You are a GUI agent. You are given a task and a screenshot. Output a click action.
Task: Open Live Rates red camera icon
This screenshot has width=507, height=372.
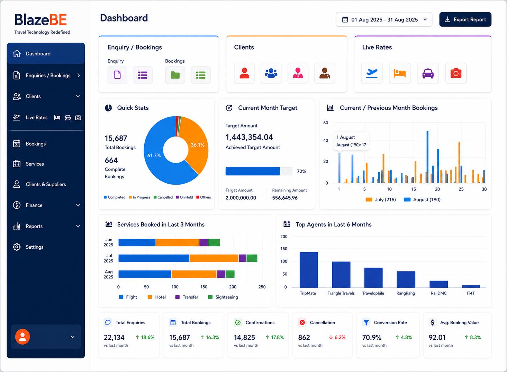coord(456,73)
